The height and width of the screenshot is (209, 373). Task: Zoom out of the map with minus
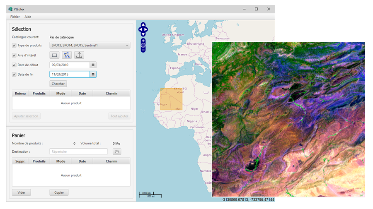[x=143, y=50]
